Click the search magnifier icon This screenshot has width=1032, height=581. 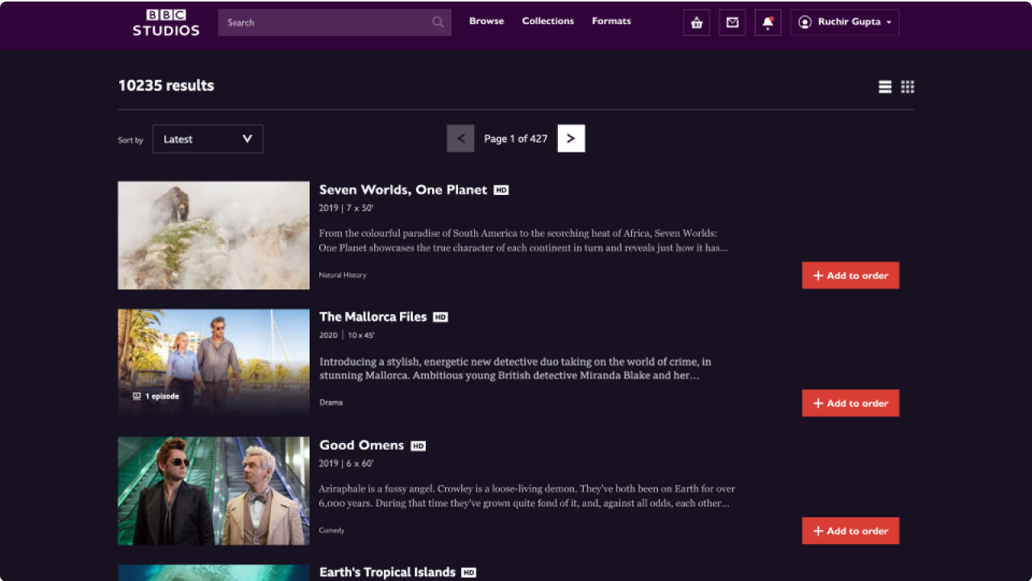pyautogui.click(x=438, y=23)
